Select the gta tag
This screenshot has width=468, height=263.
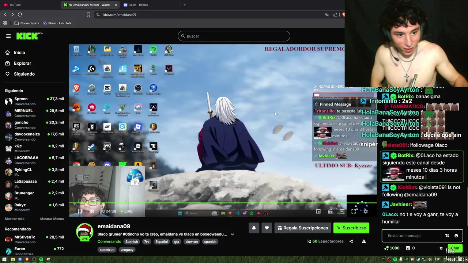pos(177,241)
